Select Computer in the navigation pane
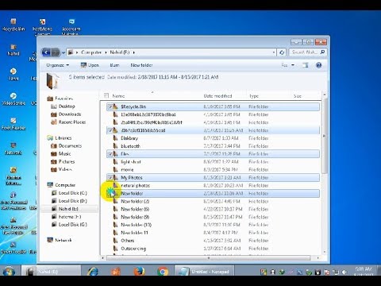 (65, 185)
